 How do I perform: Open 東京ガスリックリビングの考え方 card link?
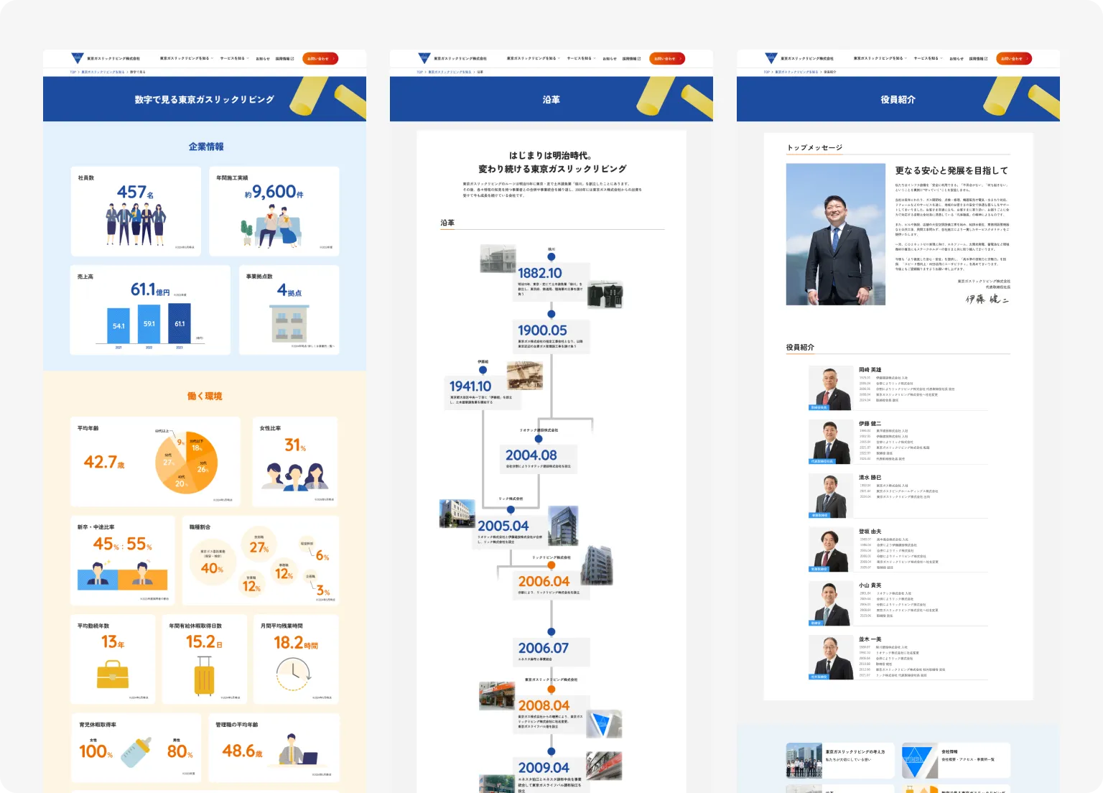[x=840, y=760]
